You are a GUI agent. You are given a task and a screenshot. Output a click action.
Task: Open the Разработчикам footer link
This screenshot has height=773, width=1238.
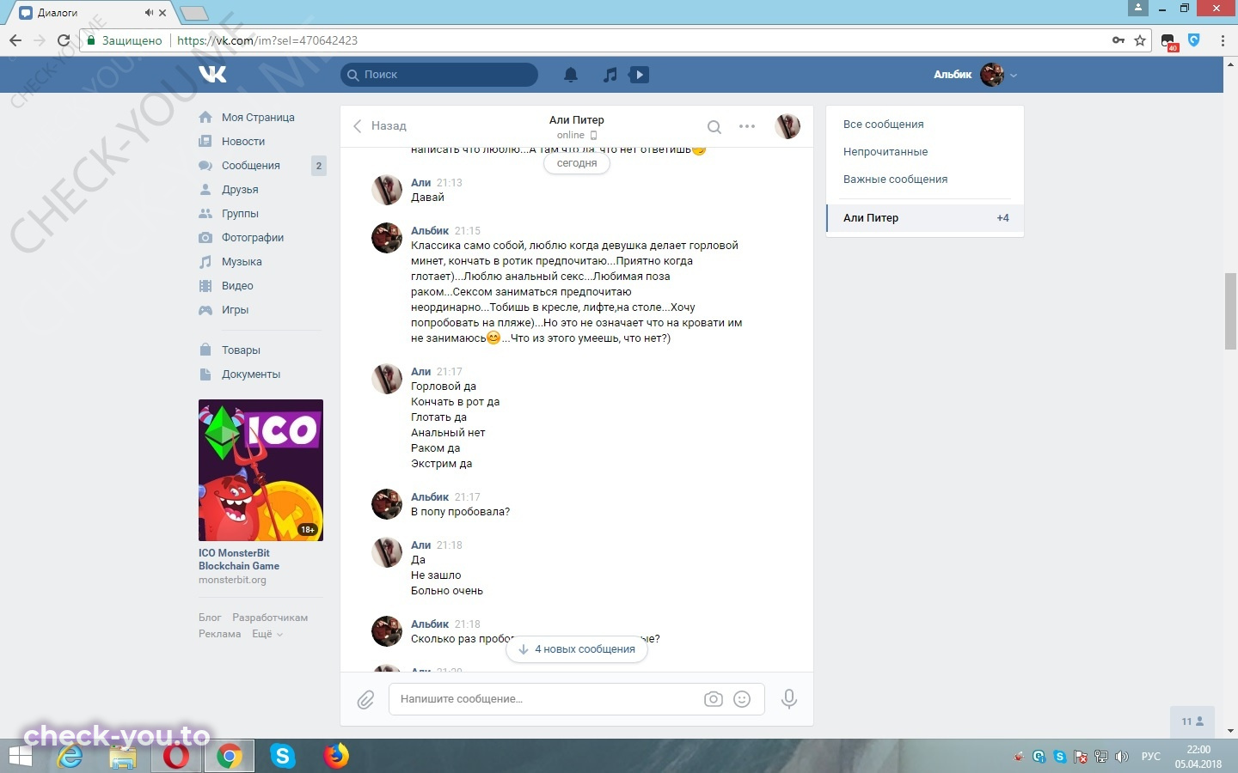[x=270, y=618]
